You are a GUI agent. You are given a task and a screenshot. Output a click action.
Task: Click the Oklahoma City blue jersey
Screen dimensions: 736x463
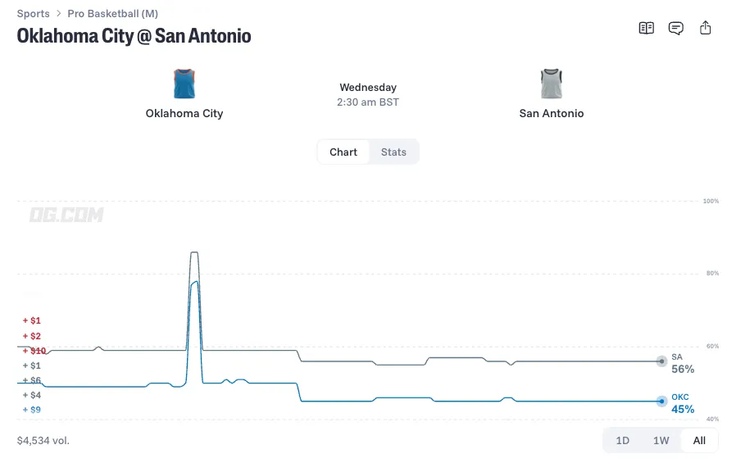184,84
